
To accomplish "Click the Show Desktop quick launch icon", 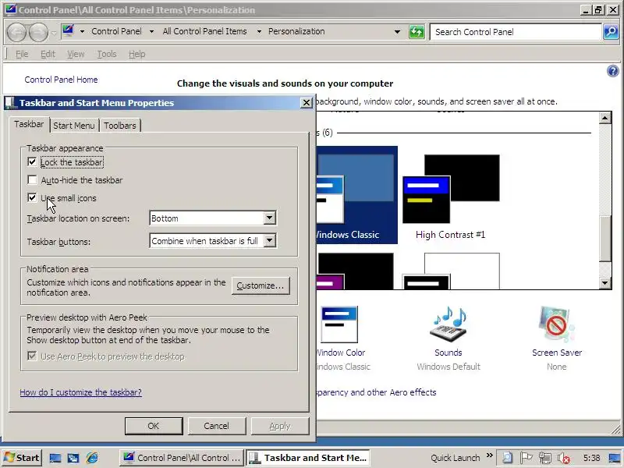I will tap(55, 458).
